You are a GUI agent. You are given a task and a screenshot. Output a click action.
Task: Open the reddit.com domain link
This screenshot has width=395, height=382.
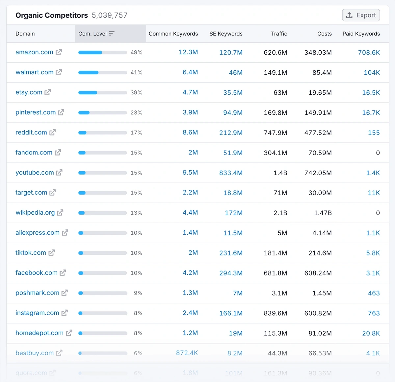point(31,132)
